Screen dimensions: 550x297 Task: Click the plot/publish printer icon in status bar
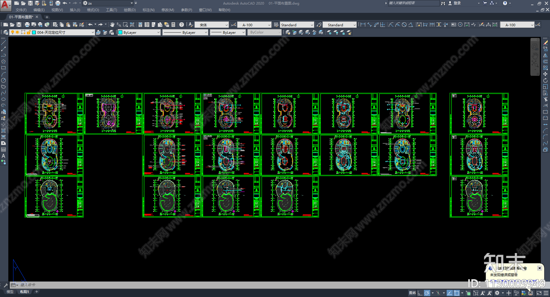pos(531,293)
